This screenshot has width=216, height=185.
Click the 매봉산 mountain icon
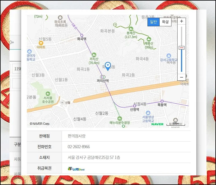click(x=149, y=39)
